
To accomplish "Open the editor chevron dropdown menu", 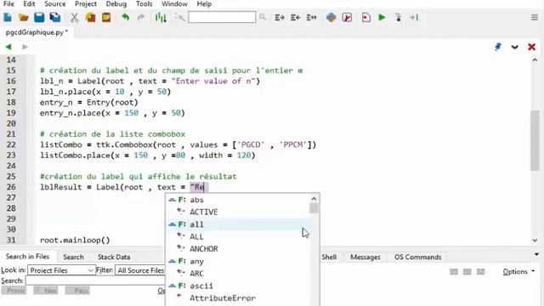I will click(x=515, y=47).
